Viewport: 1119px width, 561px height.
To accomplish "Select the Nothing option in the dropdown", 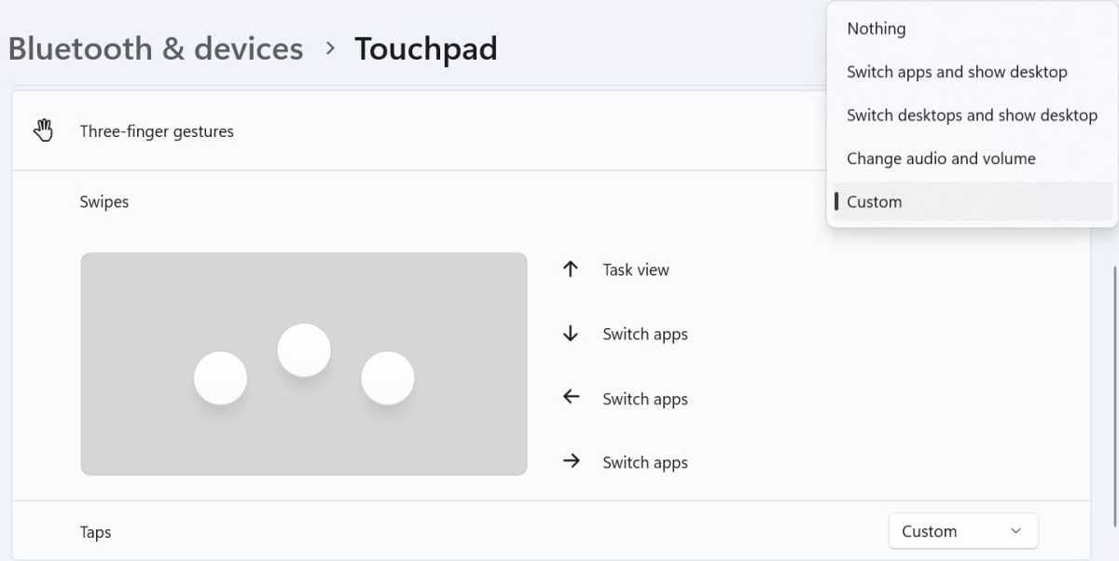I will coord(971,29).
